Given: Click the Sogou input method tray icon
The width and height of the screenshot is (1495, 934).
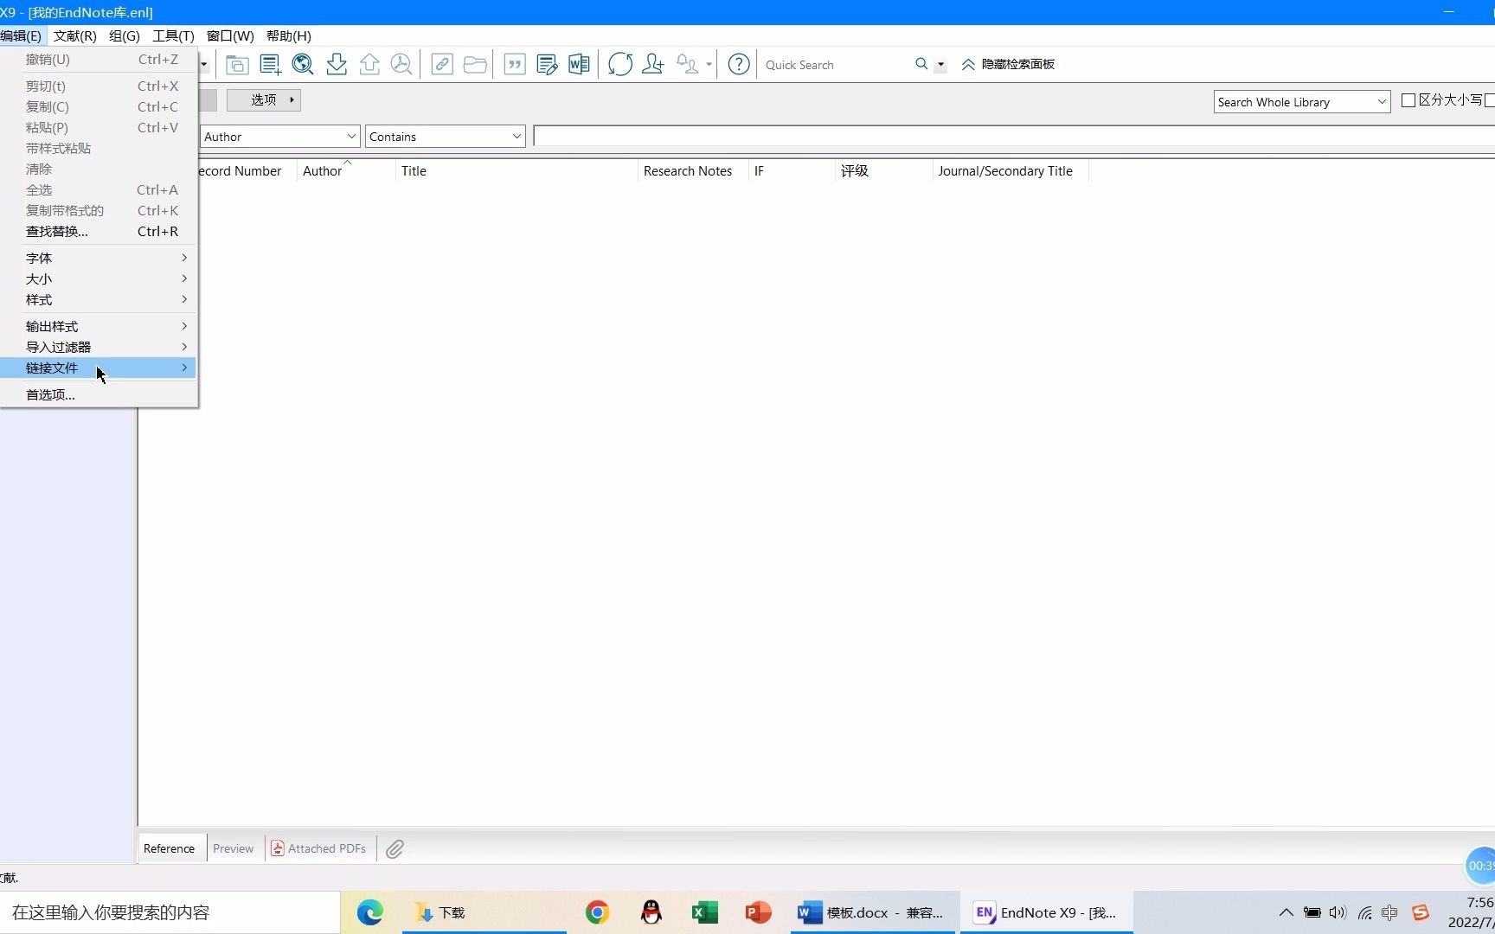Looking at the screenshot, I should tap(1421, 912).
